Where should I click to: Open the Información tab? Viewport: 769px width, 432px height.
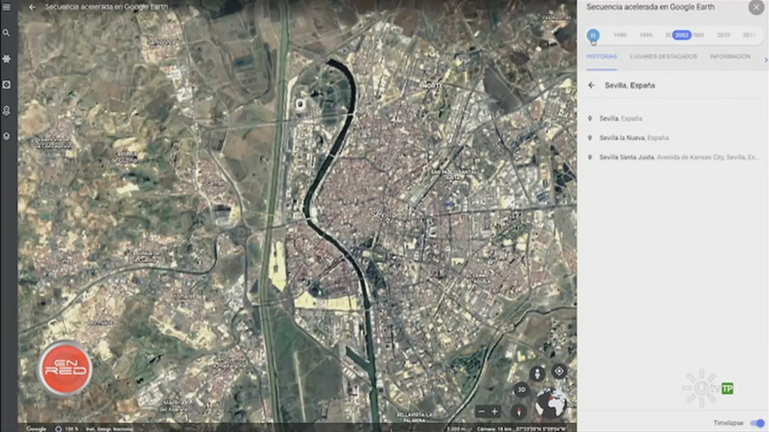pos(730,57)
